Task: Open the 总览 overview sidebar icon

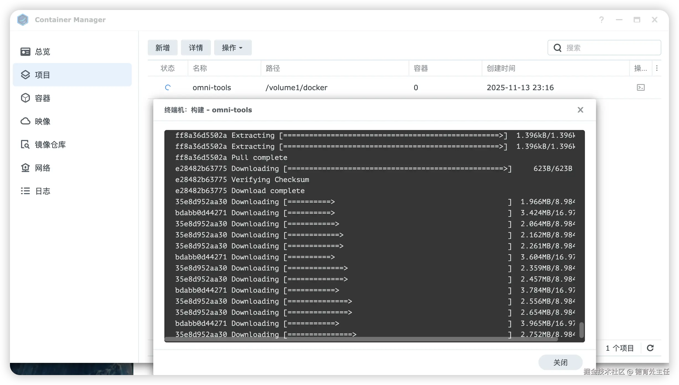Action: (25, 52)
